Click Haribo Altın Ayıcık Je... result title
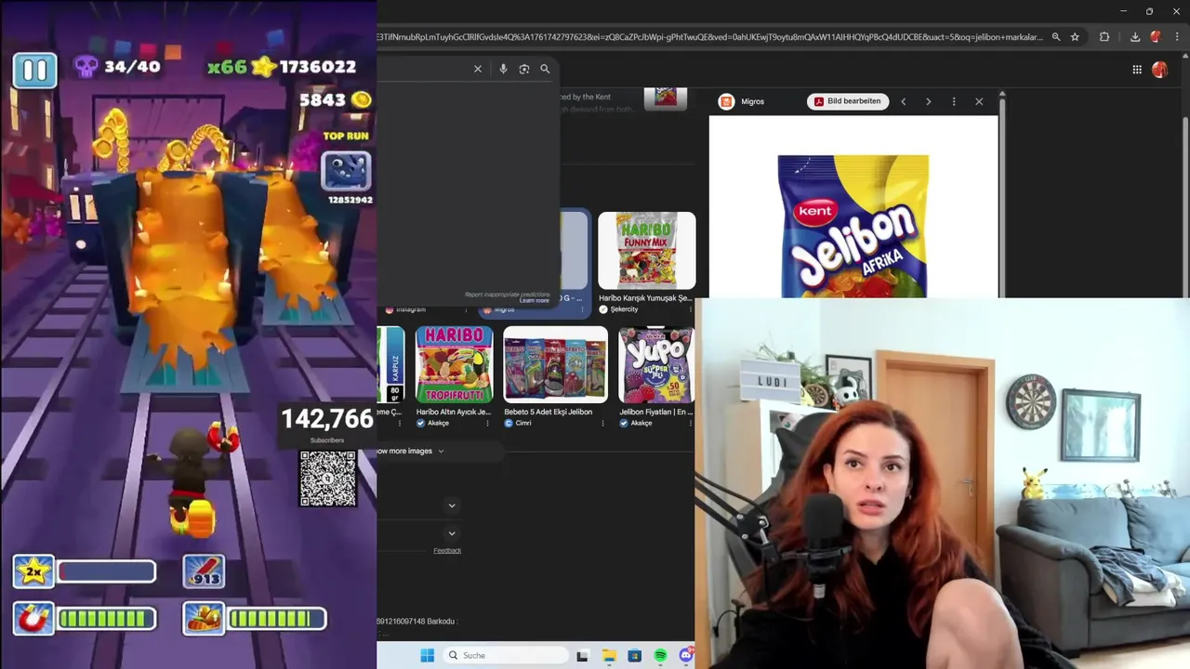 [454, 412]
